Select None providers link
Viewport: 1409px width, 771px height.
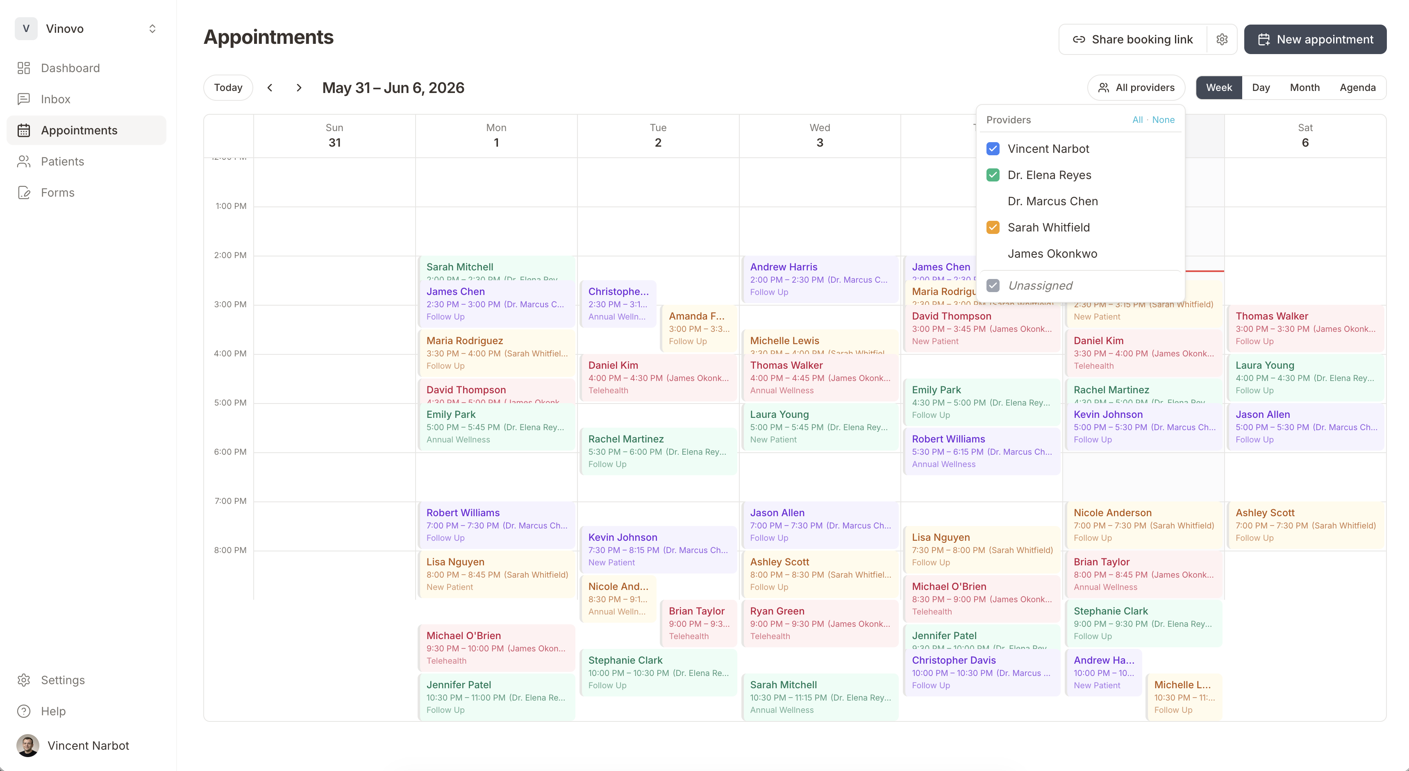point(1163,120)
